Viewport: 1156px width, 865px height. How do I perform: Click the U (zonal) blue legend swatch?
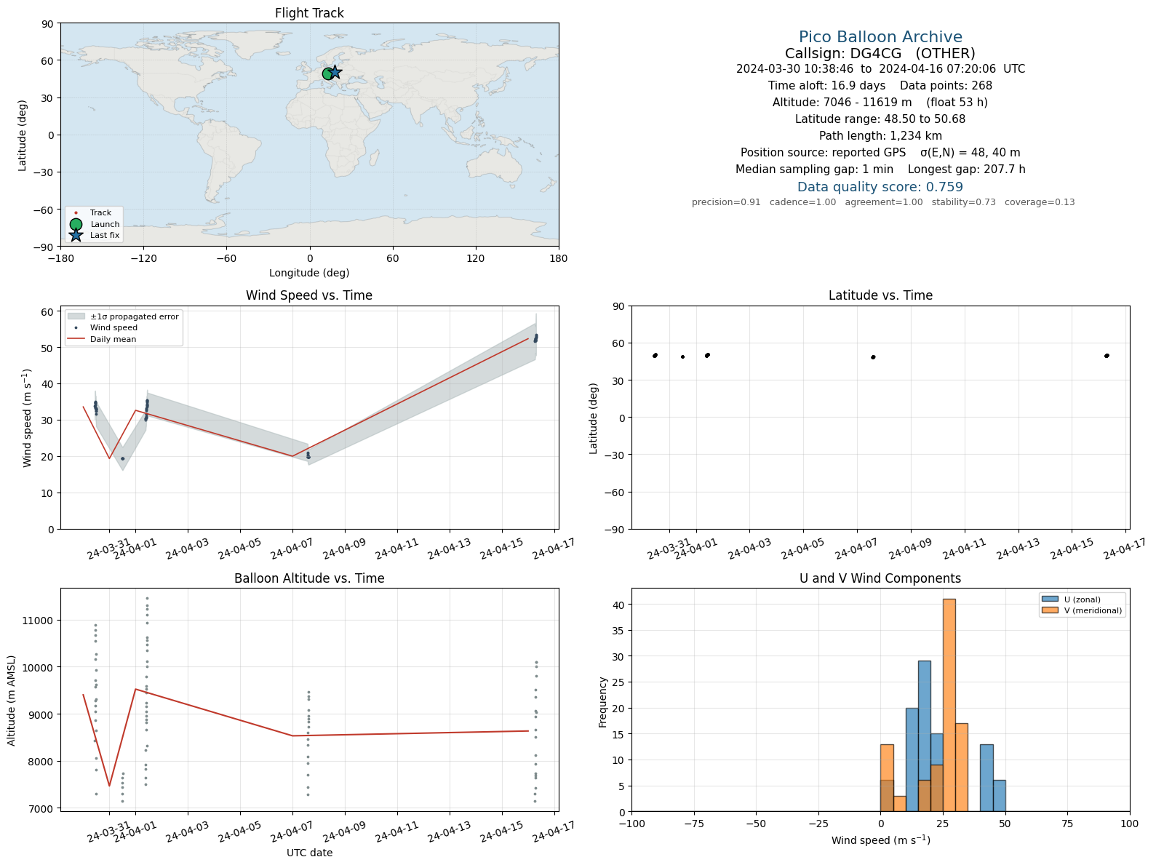click(x=1049, y=599)
